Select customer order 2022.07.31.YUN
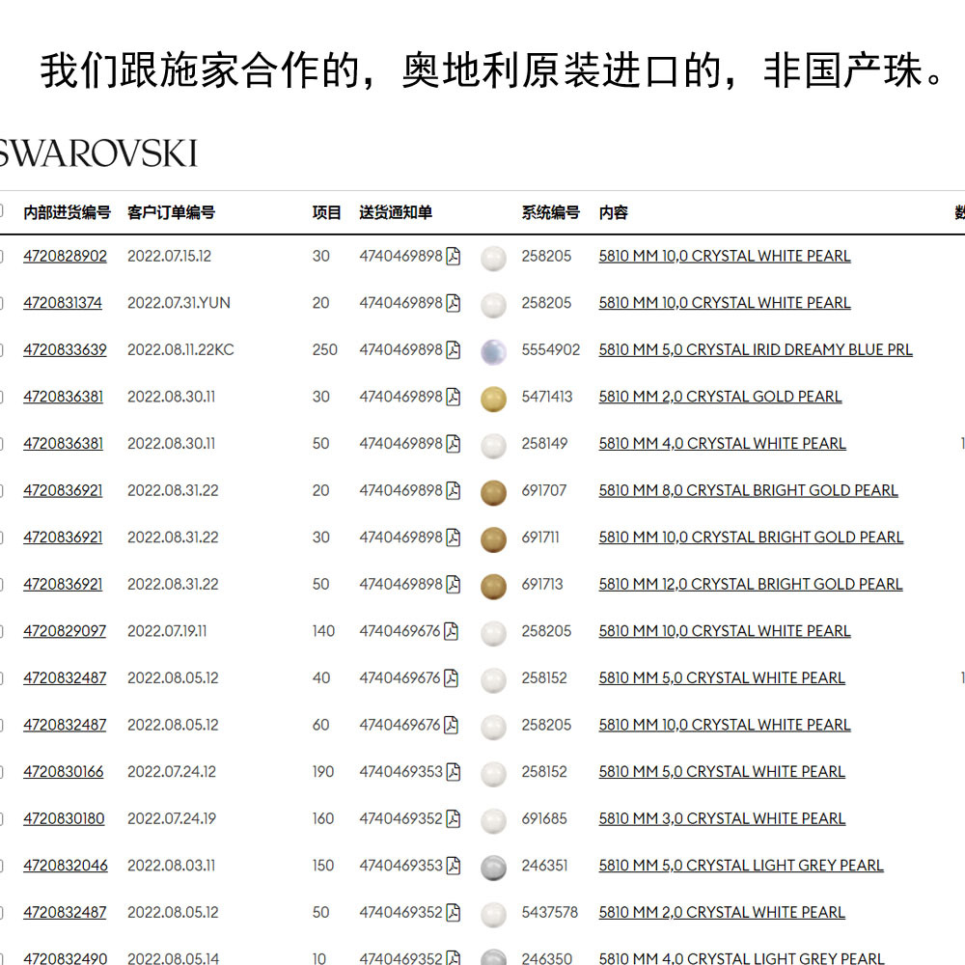Viewport: 965px width, 965px height. click(x=179, y=303)
